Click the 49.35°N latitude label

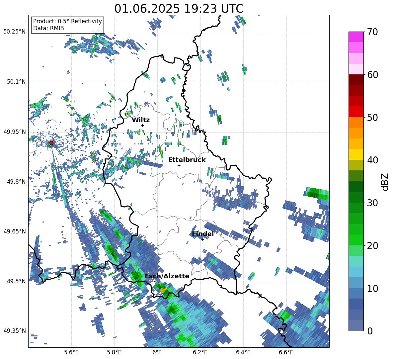pos(15,331)
